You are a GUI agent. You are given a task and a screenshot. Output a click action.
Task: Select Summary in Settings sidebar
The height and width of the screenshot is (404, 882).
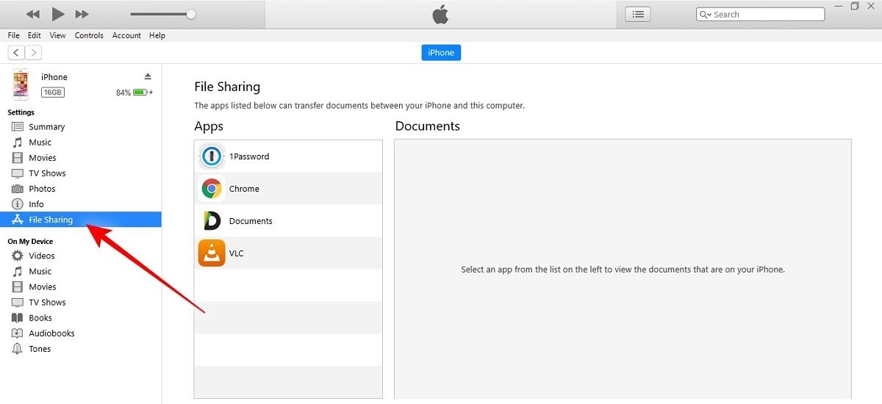click(x=46, y=127)
